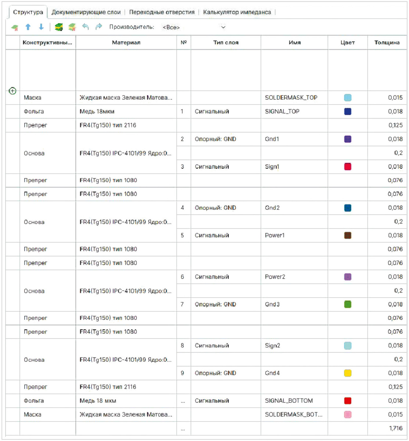This screenshot has height=441, width=409.
Task: Click the Толщина column header
Action: 387,43
